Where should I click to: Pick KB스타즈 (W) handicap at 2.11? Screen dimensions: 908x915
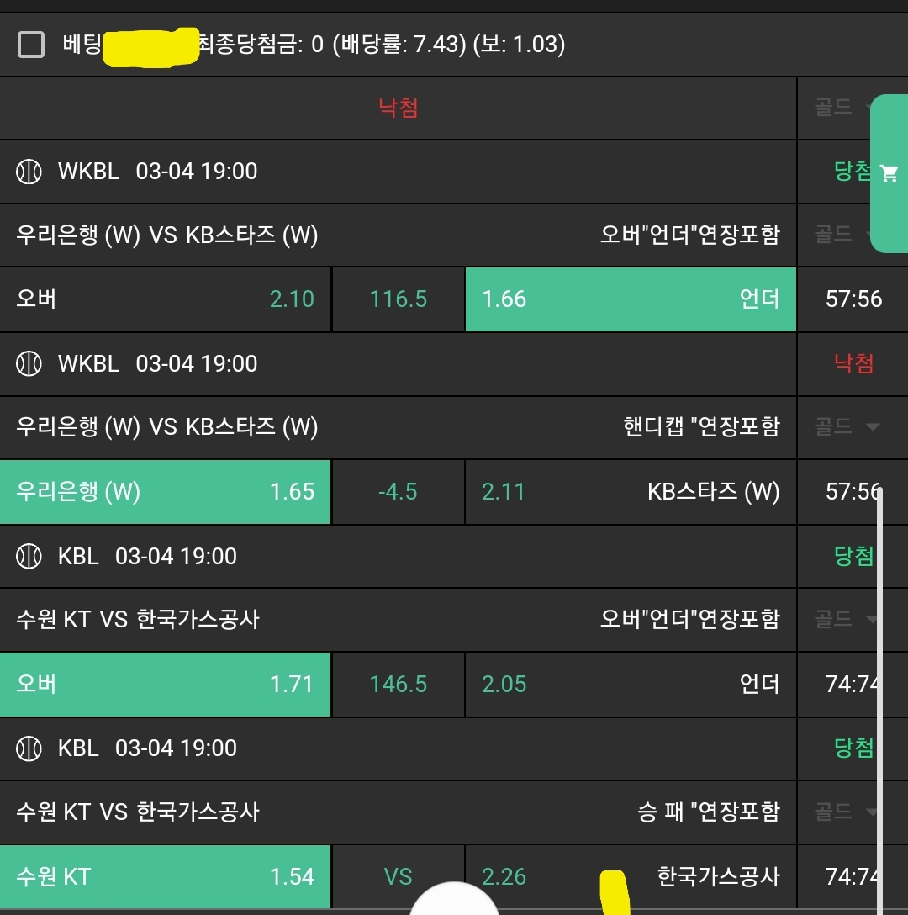[631, 492]
